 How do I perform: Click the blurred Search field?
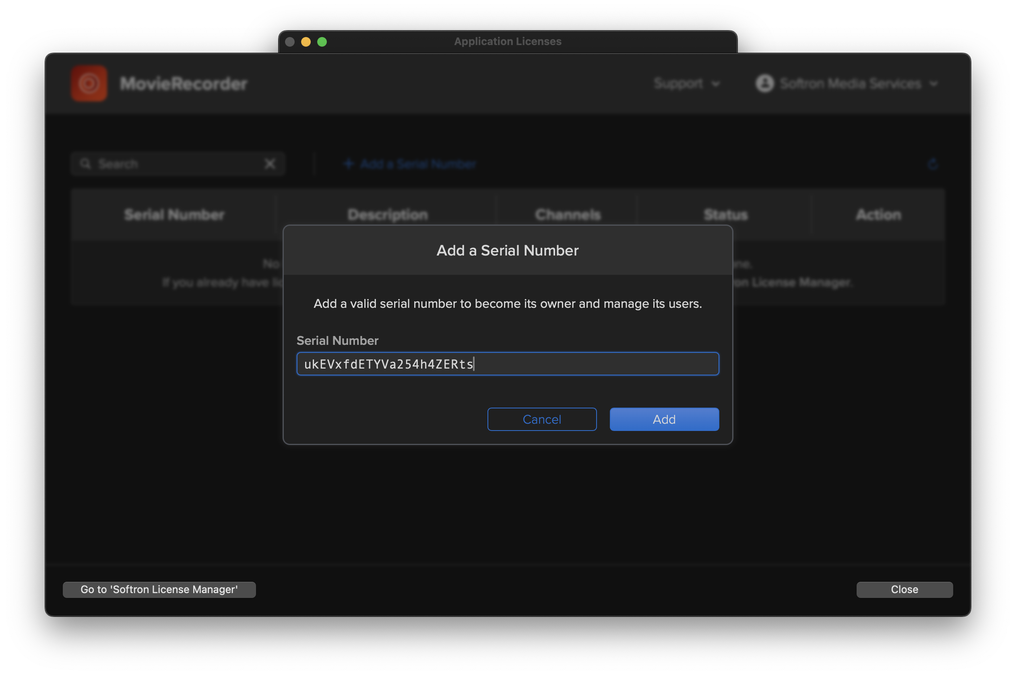click(178, 164)
